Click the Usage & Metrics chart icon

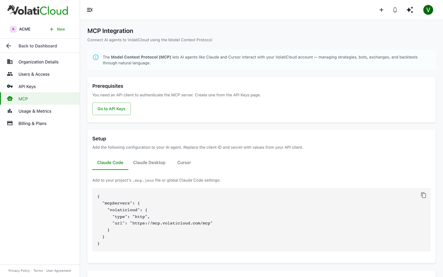(x=10, y=111)
